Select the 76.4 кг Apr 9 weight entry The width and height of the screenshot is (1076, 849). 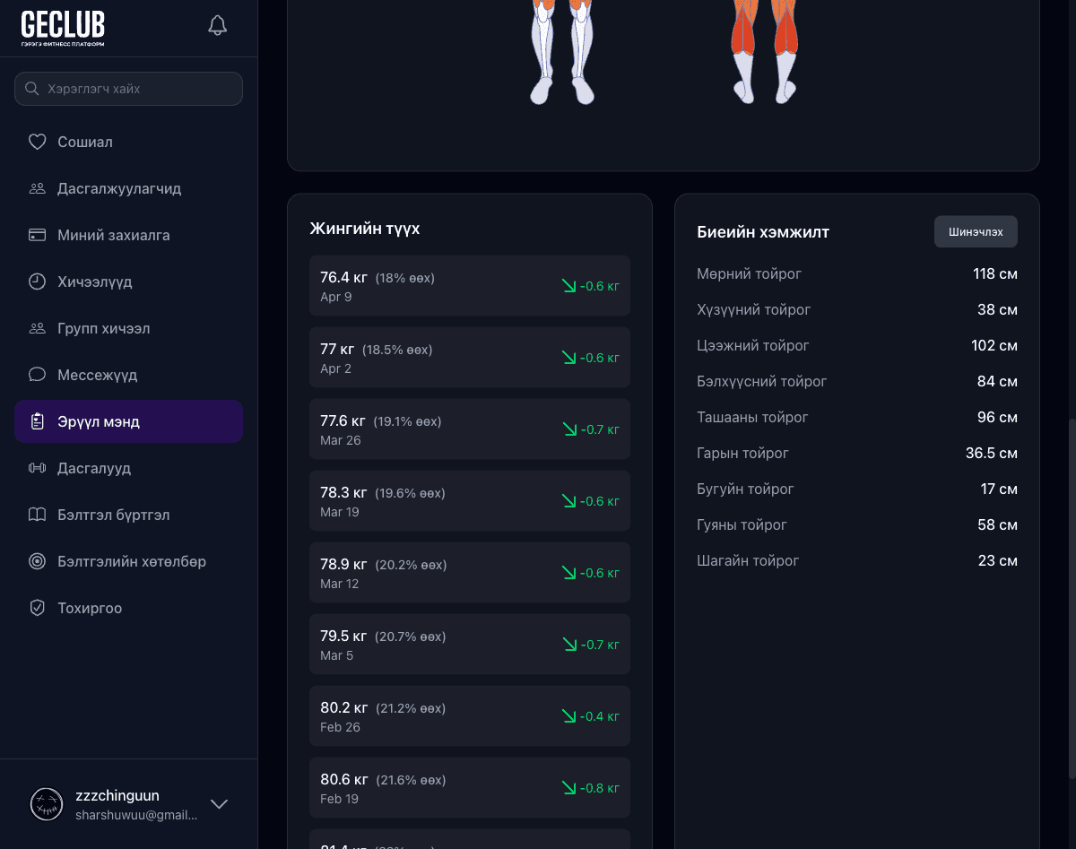tap(469, 286)
